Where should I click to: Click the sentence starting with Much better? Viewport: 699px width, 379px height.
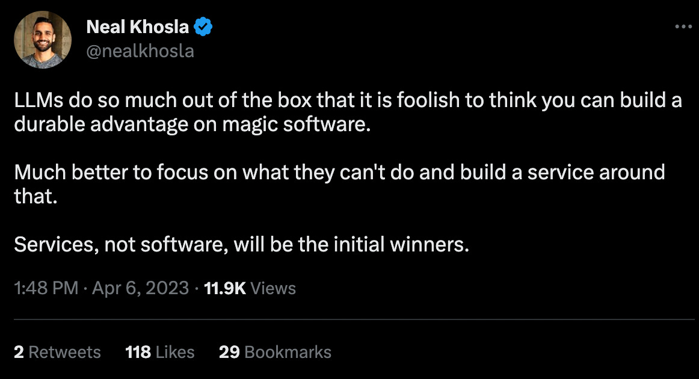pos(339,173)
